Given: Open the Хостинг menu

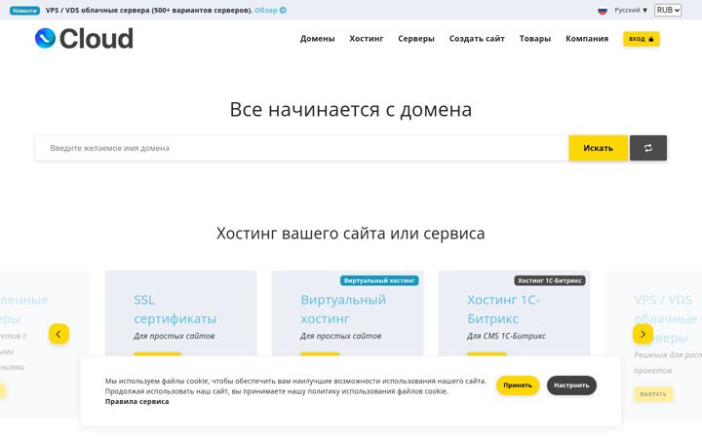Looking at the screenshot, I should [367, 38].
